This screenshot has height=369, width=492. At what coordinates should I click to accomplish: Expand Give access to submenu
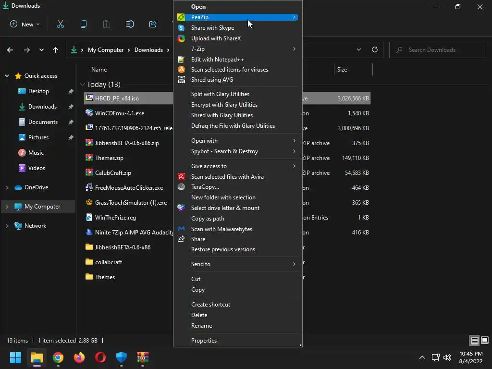tap(294, 166)
